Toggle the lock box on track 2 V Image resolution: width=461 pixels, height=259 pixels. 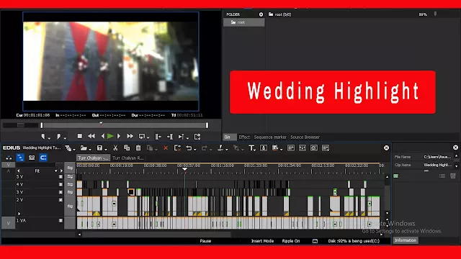(61, 200)
